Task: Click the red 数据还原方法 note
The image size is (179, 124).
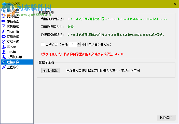Action: (82, 54)
